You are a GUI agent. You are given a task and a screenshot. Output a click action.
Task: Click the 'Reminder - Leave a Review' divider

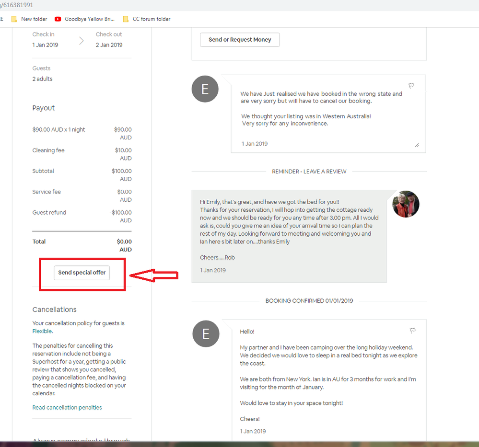pyautogui.click(x=309, y=172)
